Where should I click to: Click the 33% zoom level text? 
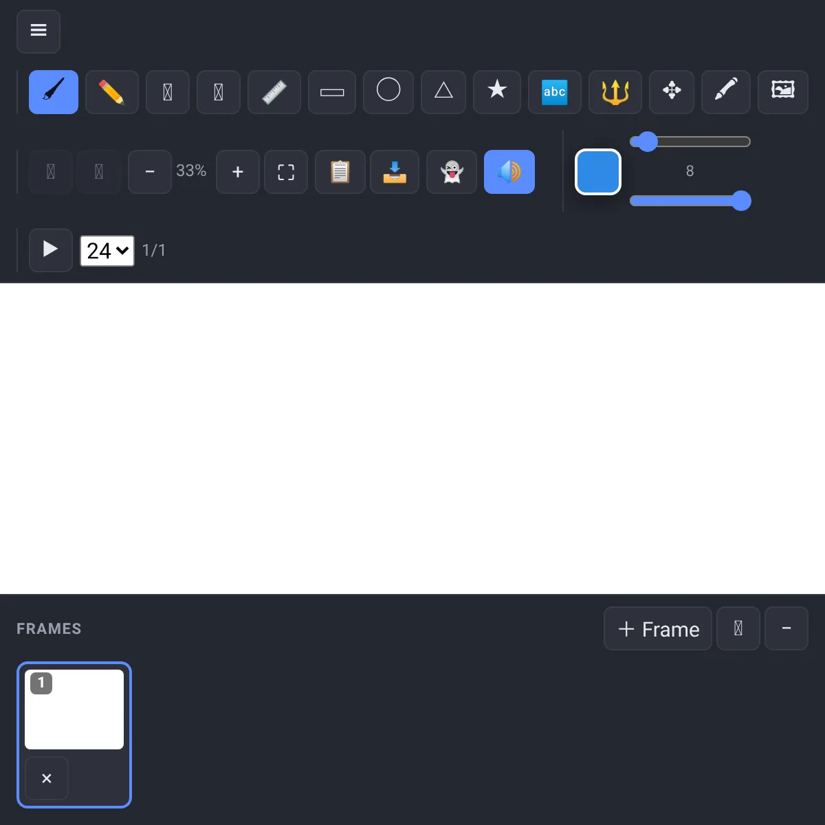tap(191, 170)
